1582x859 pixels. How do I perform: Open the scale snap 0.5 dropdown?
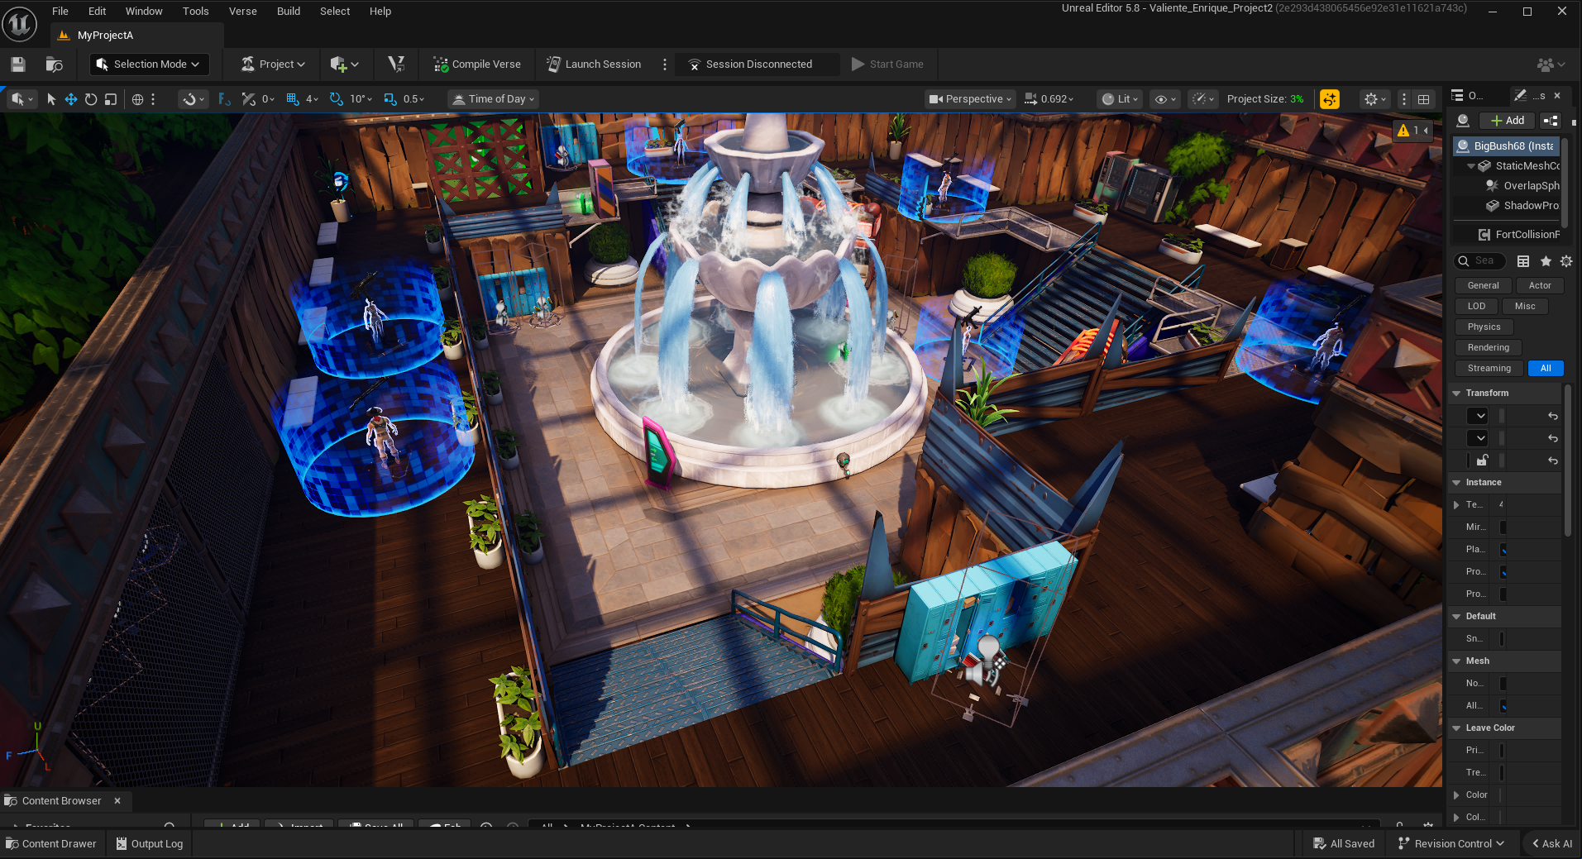tap(414, 99)
